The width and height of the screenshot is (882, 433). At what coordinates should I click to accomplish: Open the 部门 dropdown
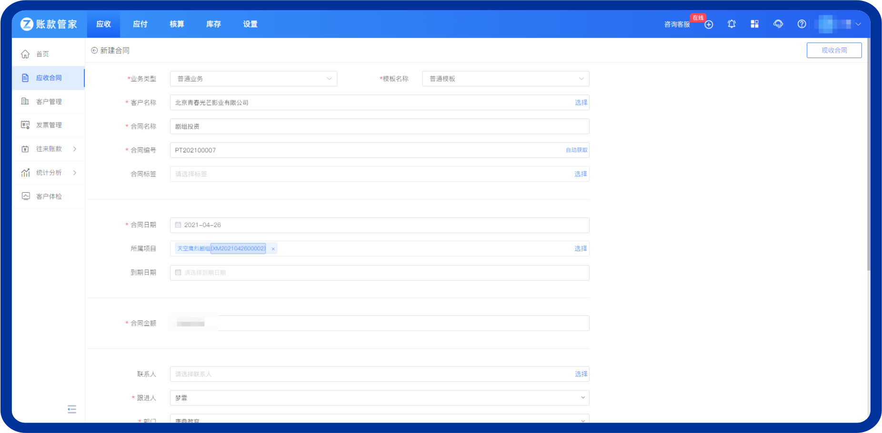380,419
